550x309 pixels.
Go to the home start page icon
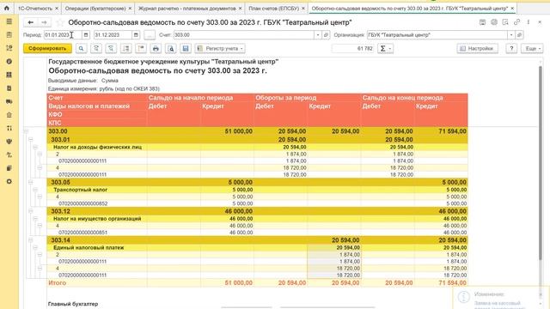click(x=6, y=8)
